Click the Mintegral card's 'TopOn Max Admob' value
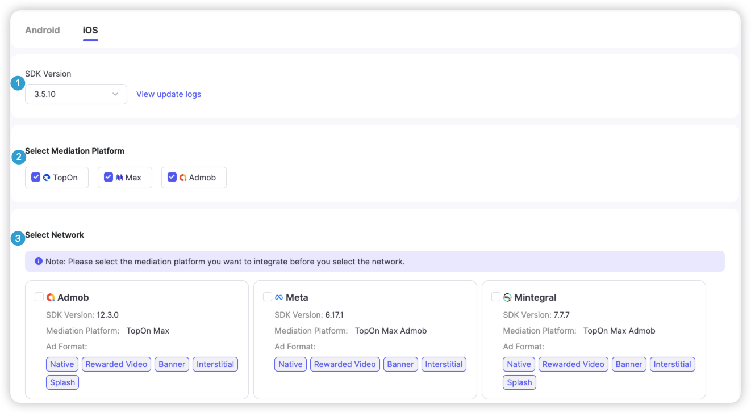 point(619,331)
